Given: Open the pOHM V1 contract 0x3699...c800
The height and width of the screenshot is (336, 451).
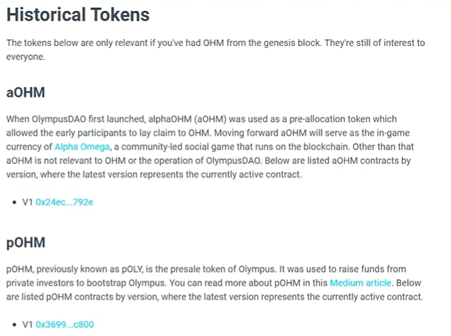Looking at the screenshot, I should pyautogui.click(x=64, y=324).
